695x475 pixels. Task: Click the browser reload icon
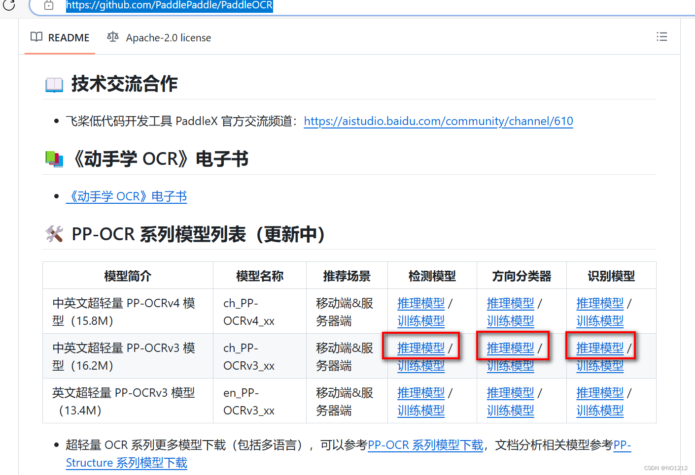tap(9, 5)
